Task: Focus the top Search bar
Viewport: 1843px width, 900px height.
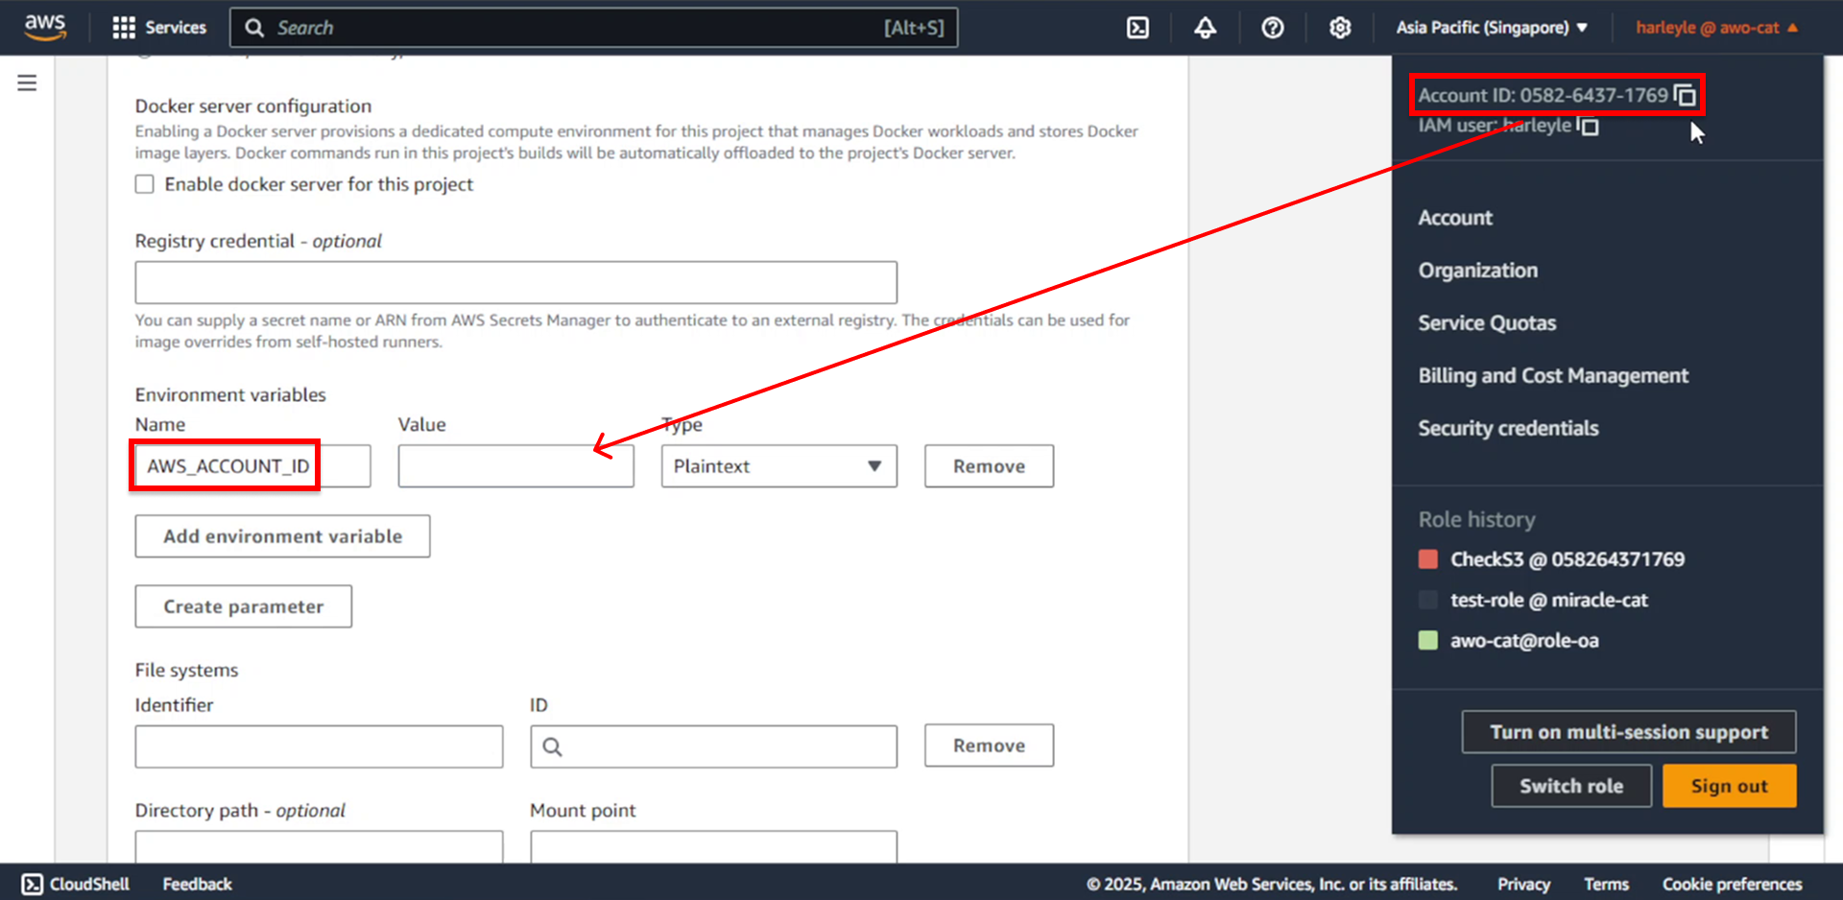Action: [x=593, y=28]
